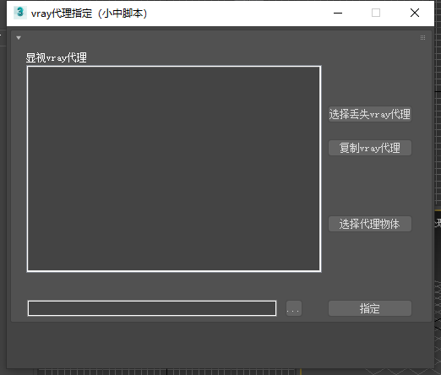Click the rollout grip dots icon at top right

[x=422, y=38]
